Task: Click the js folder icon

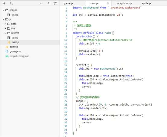Action: pos(7,19)
